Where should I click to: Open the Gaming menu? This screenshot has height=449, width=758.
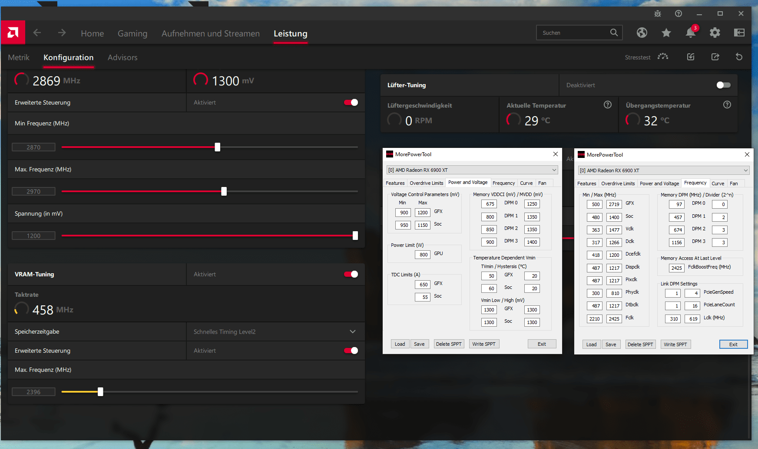click(x=132, y=33)
